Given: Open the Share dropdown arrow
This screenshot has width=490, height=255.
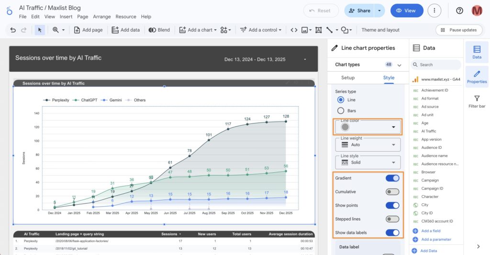Looking at the screenshot, I should pyautogui.click(x=379, y=11).
